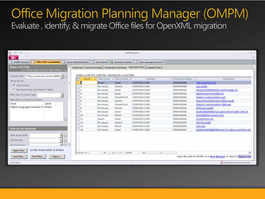Click filter pane scroll down arrow
This screenshot has height=199, width=265.
pyautogui.click(x=69, y=144)
